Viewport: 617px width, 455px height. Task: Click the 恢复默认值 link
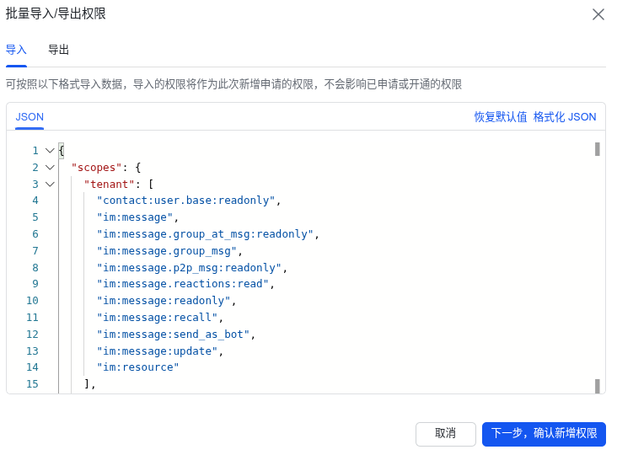click(500, 117)
